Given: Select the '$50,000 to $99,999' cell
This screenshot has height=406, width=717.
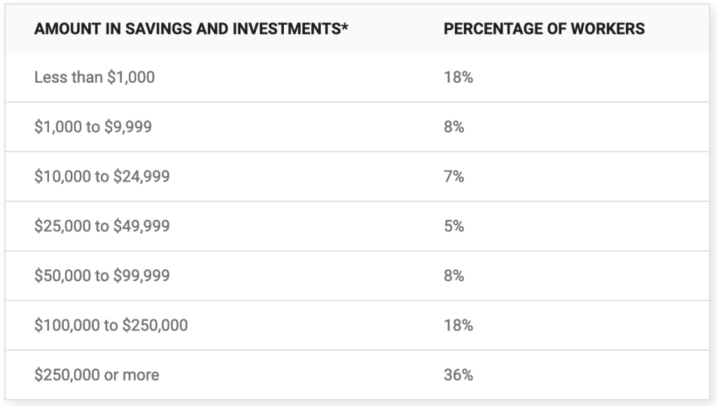Looking at the screenshot, I should tap(102, 276).
